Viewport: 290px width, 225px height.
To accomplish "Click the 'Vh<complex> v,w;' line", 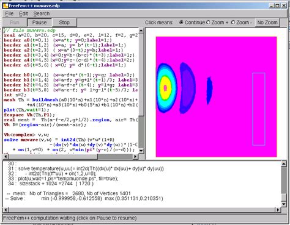I will click(x=26, y=135).
